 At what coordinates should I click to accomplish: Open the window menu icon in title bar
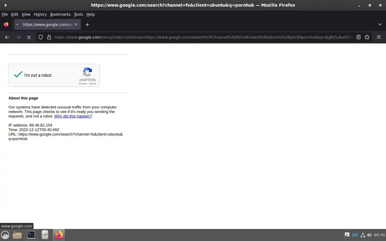point(5,5)
